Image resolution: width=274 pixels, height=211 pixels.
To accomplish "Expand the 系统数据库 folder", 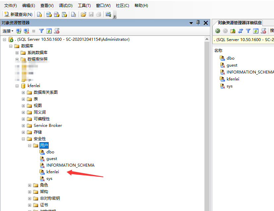I will tap(17, 53).
